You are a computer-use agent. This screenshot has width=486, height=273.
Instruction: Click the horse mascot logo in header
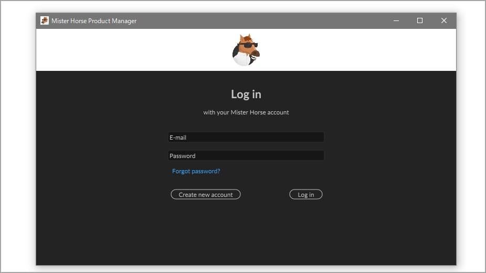pos(246,50)
